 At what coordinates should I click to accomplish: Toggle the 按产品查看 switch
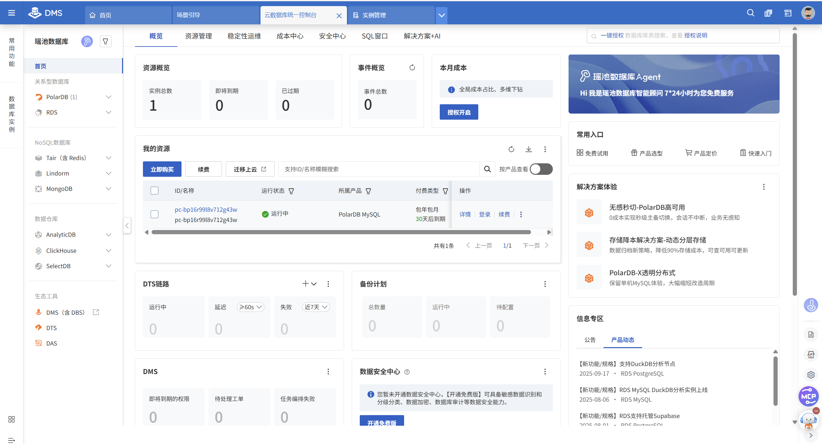pos(541,169)
